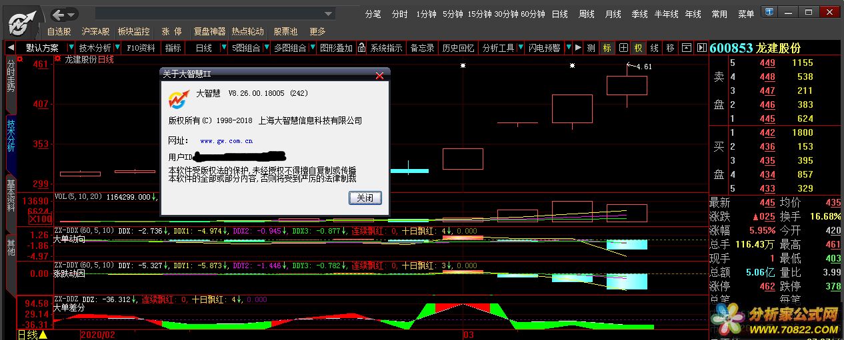
Task: Click VOL(5,10,20) indicator label
Action: click(79, 197)
